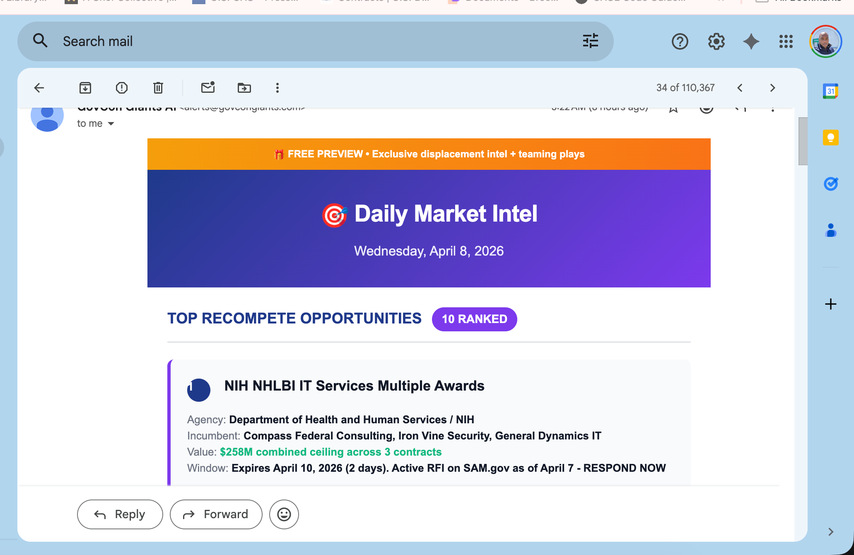Get add-ons with plus icon

coord(831,304)
